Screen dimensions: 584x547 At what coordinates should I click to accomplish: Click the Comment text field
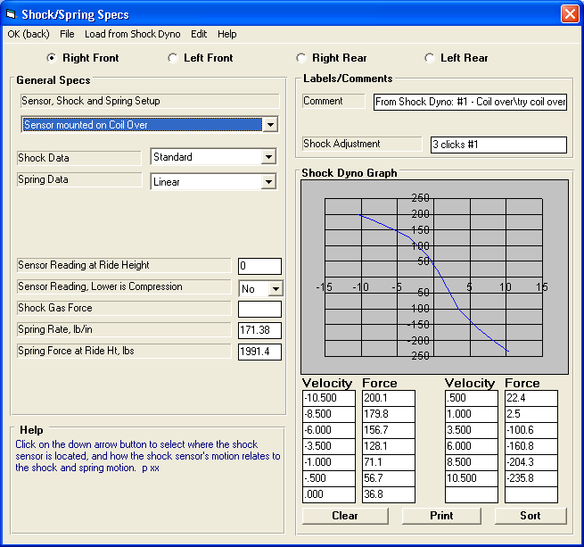tap(470, 102)
